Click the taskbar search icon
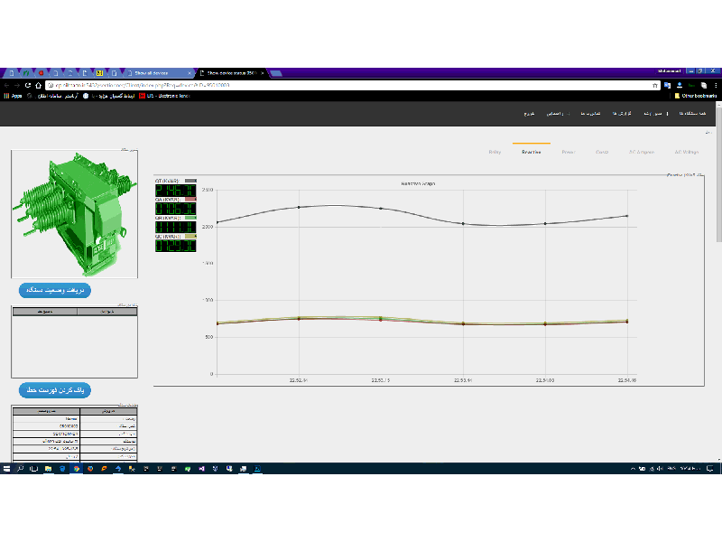Image resolution: width=722 pixels, height=542 pixels. point(20,469)
